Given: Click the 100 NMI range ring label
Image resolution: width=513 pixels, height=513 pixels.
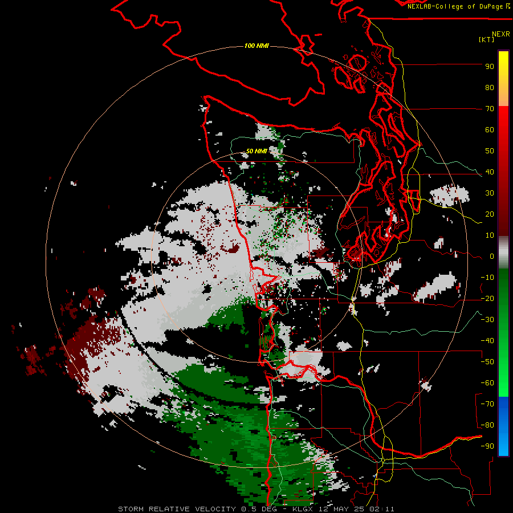Looking at the screenshot, I should pyautogui.click(x=256, y=46).
